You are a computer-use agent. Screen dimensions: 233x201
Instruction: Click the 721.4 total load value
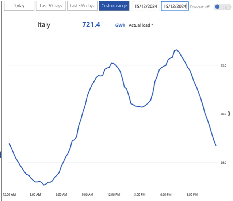91,25
